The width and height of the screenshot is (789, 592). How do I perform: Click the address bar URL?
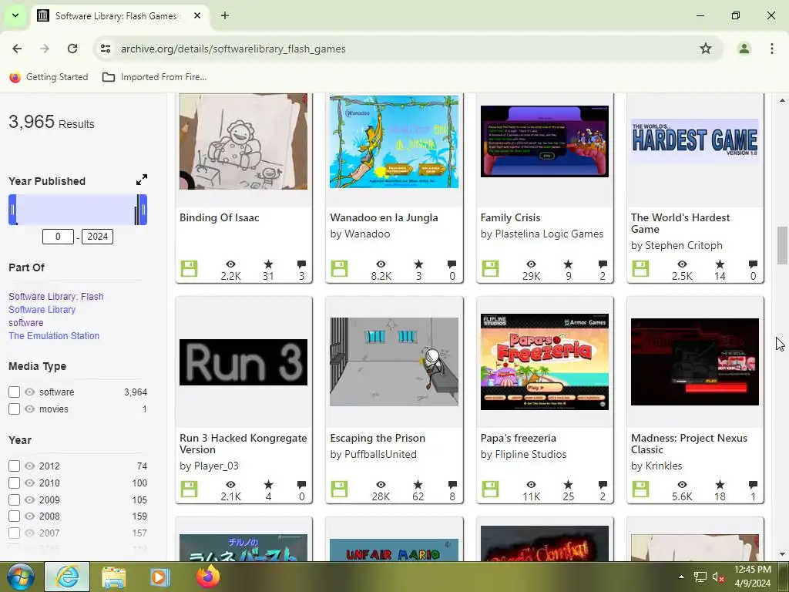click(x=233, y=49)
